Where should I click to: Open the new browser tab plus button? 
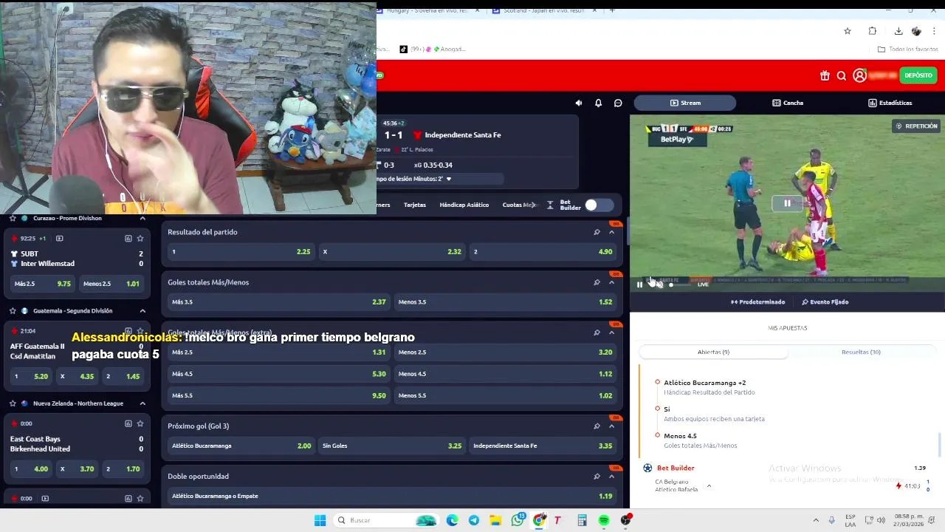611,10
